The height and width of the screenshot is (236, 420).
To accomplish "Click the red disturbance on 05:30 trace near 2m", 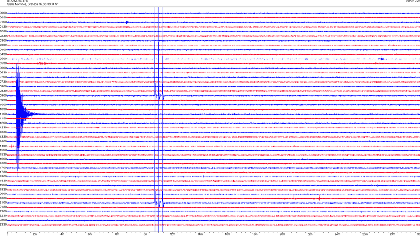I will point(42,63).
